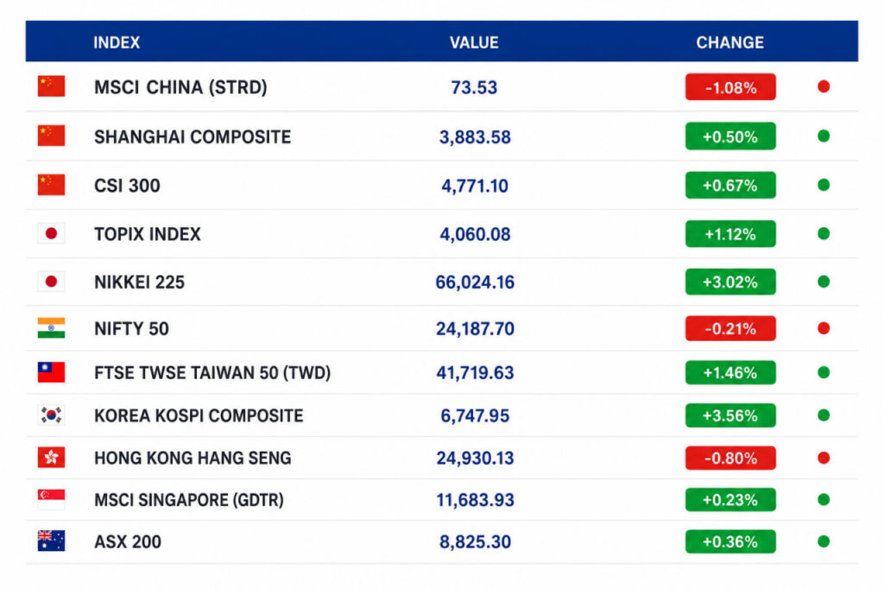The height and width of the screenshot is (589, 884).
Task: Click the green dot for TOPIX Index
Action: (x=824, y=233)
